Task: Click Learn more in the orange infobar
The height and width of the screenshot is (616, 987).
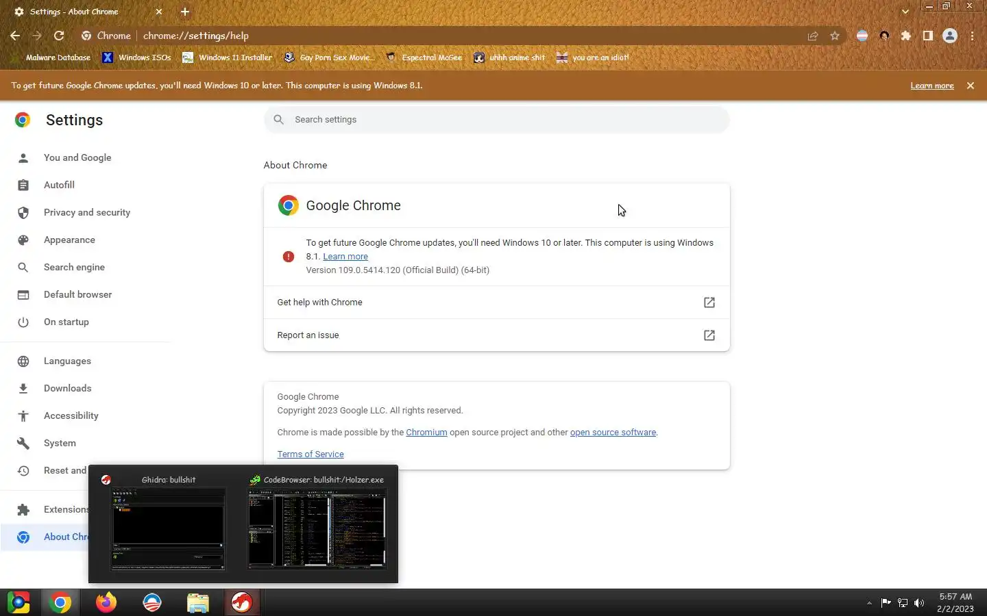Action: point(932,86)
